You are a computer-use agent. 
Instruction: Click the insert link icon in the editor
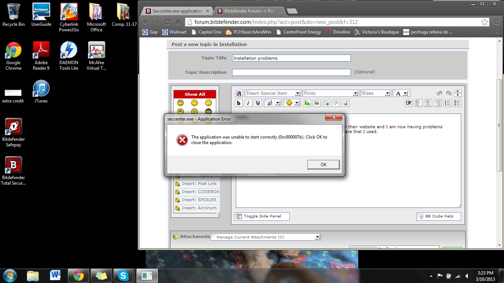(307, 103)
